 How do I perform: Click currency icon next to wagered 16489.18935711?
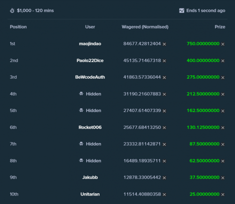[164, 161]
